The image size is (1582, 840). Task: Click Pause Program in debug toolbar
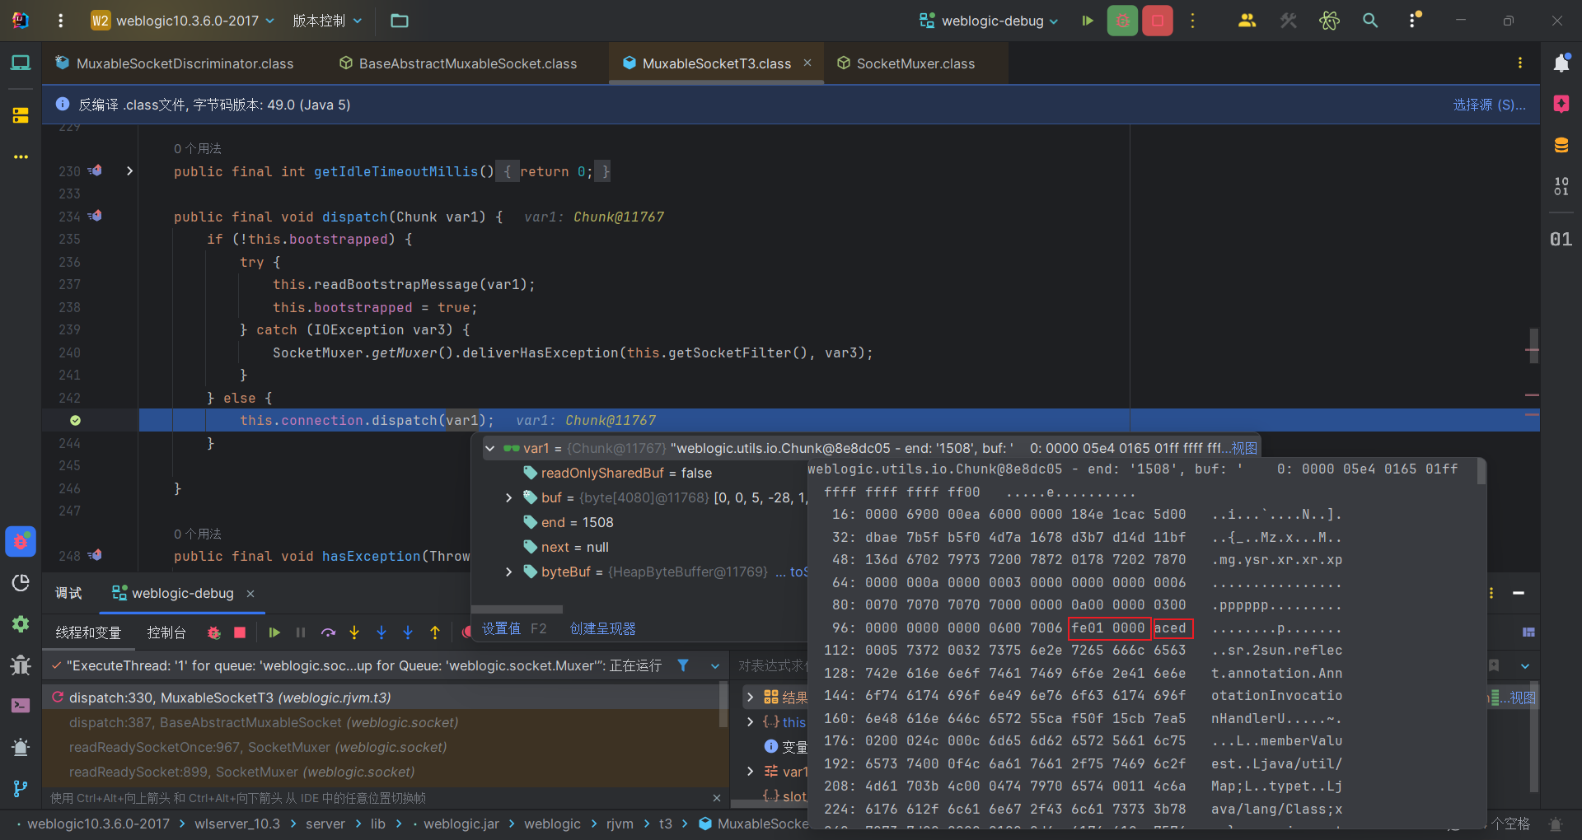(301, 632)
